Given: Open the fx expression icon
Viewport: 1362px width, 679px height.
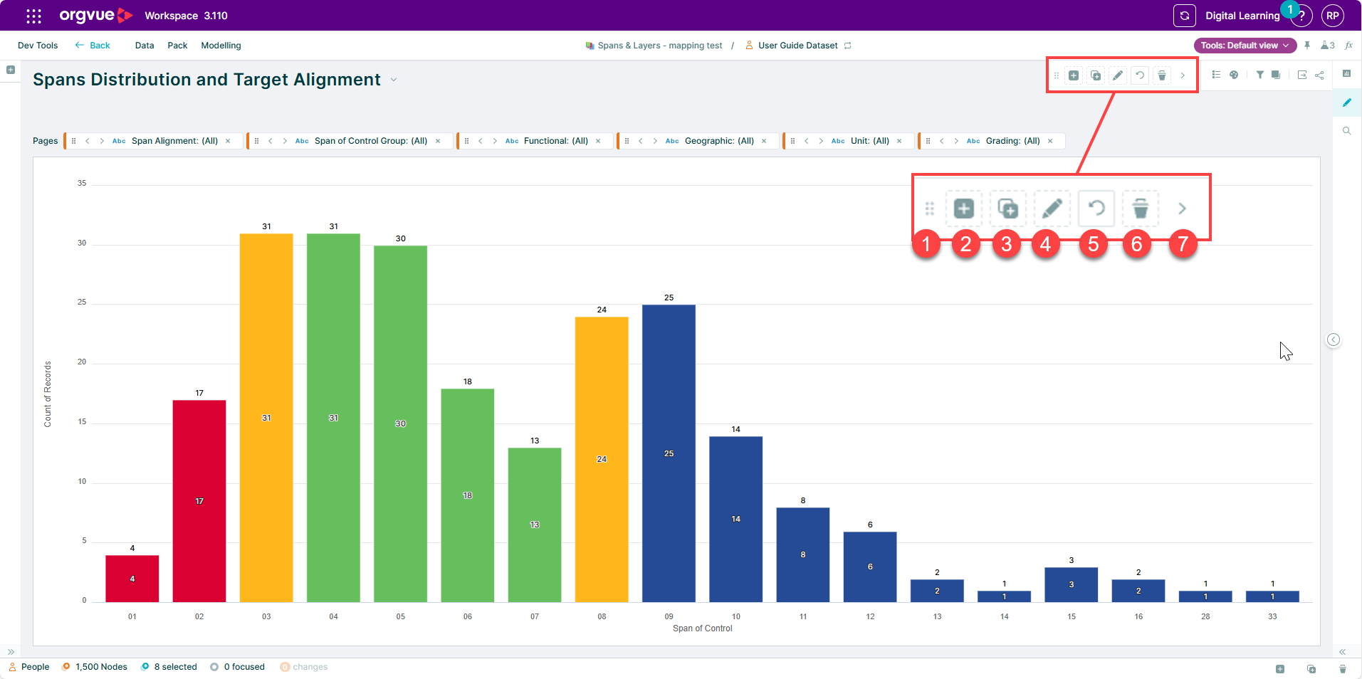Looking at the screenshot, I should point(1348,46).
